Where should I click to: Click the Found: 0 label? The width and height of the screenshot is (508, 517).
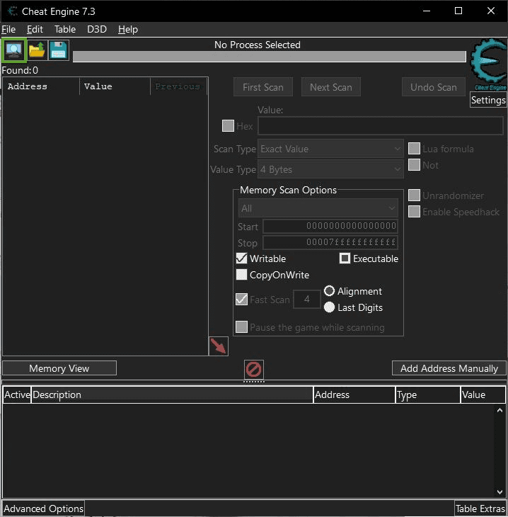[x=20, y=70]
